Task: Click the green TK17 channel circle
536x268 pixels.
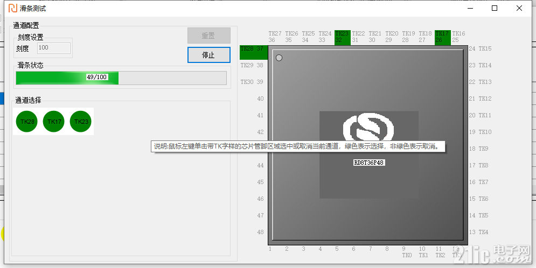Action: point(54,122)
